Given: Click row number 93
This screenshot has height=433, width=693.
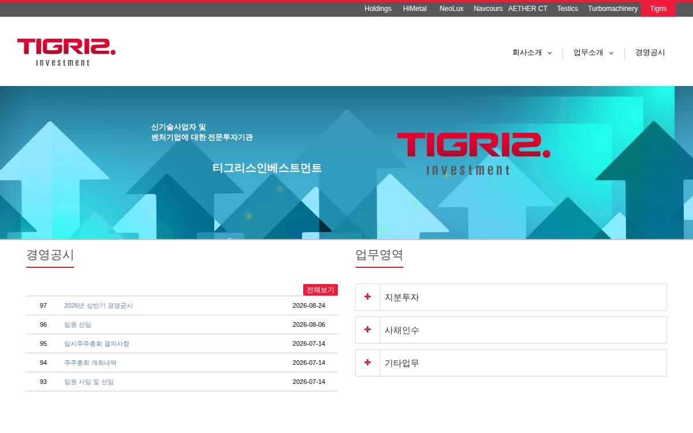Looking at the screenshot, I should pyautogui.click(x=43, y=382).
